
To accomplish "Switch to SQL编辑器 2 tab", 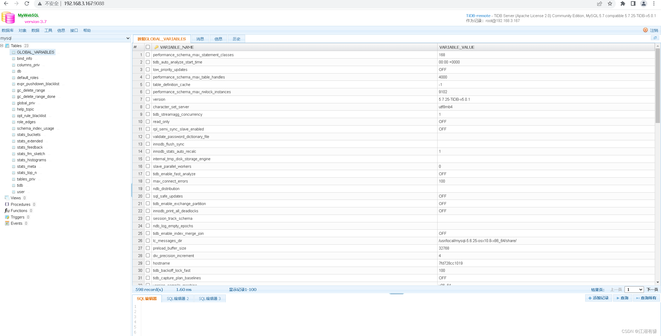I will point(177,298).
